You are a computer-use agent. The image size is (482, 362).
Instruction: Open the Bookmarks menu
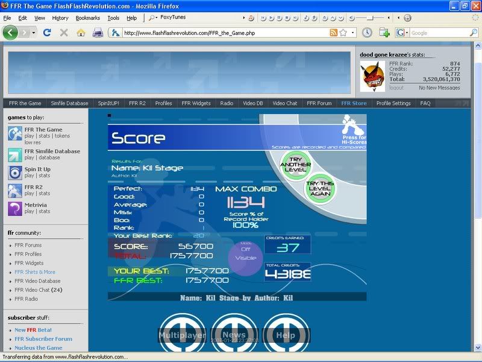point(88,18)
